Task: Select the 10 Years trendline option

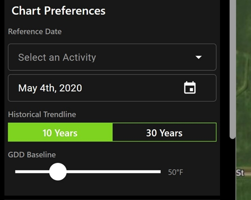Action: (60, 132)
